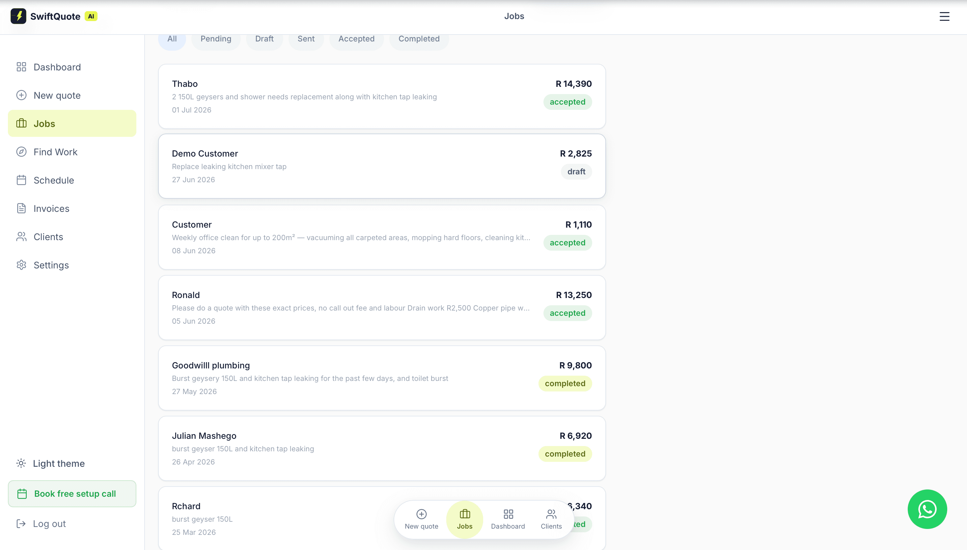This screenshot has width=967, height=550.
Task: Click Book free setup call button
Action: [72, 494]
